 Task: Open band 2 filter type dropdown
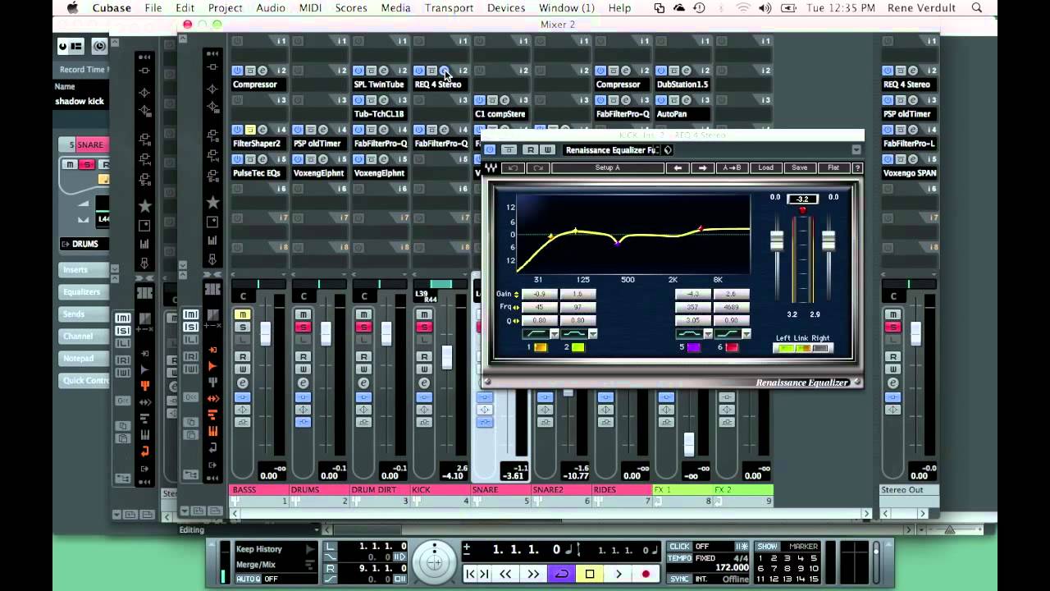click(592, 334)
